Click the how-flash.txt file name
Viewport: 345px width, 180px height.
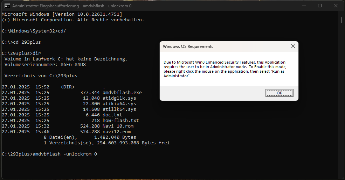pyautogui.click(x=121, y=121)
